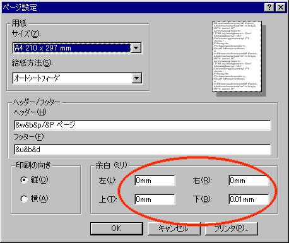Confirm with the OK button

click(117, 228)
